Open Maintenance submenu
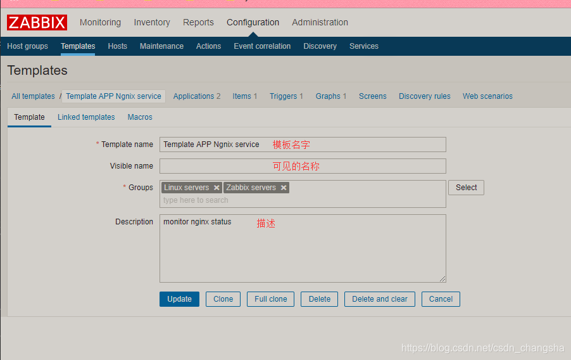 click(161, 46)
